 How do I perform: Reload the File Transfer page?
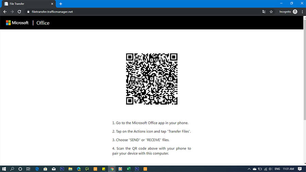pos(19,12)
